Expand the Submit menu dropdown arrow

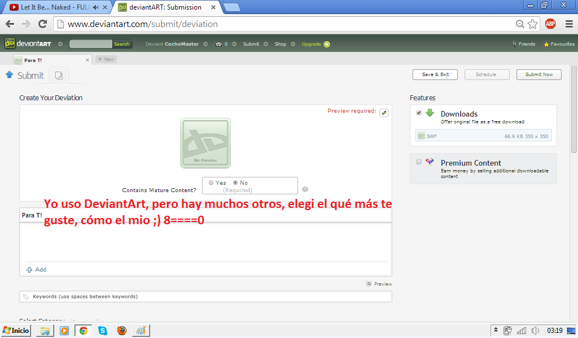pyautogui.click(x=266, y=44)
